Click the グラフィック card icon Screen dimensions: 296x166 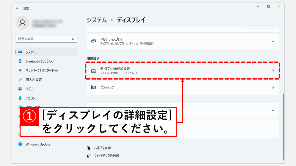click(93, 87)
